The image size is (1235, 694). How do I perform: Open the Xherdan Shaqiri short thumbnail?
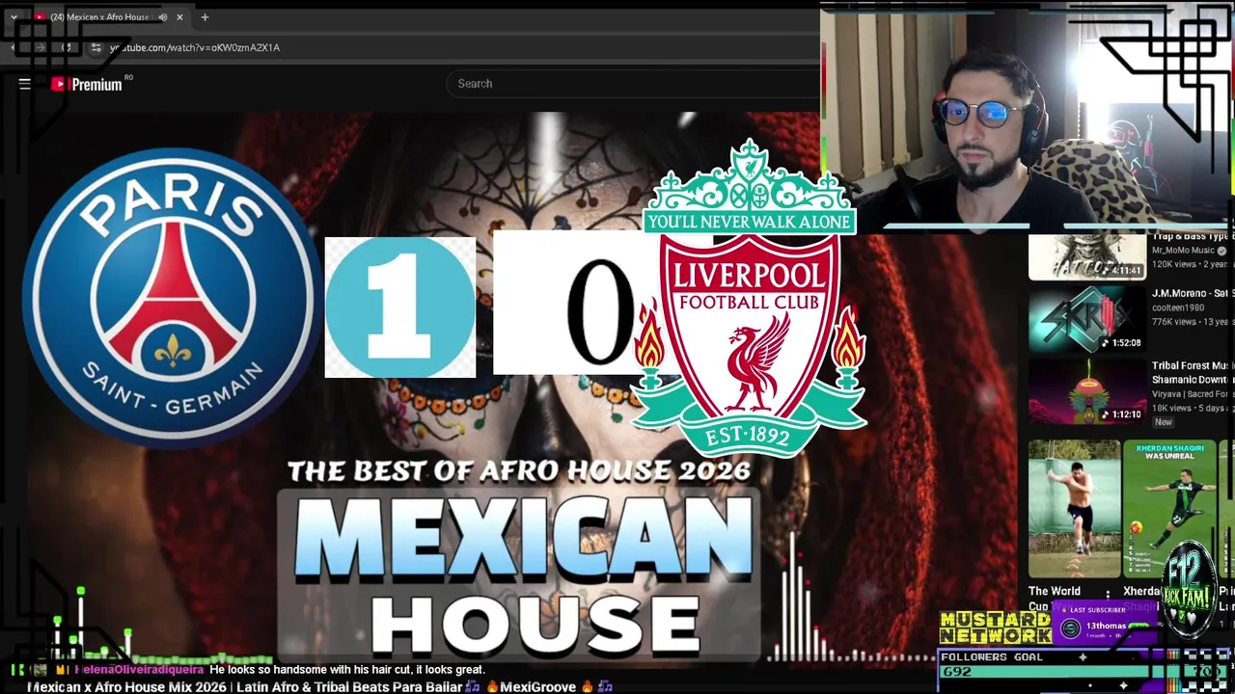point(1168,509)
